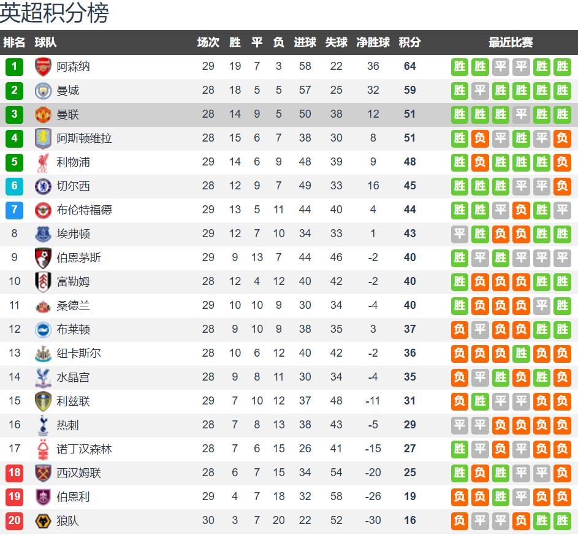Click the Everton (埃弗顿) club crest
The image size is (578, 535).
click(43, 233)
